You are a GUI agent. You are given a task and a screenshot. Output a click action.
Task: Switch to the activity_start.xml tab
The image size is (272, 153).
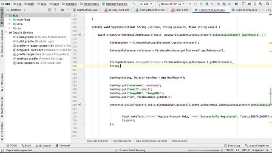point(119,10)
